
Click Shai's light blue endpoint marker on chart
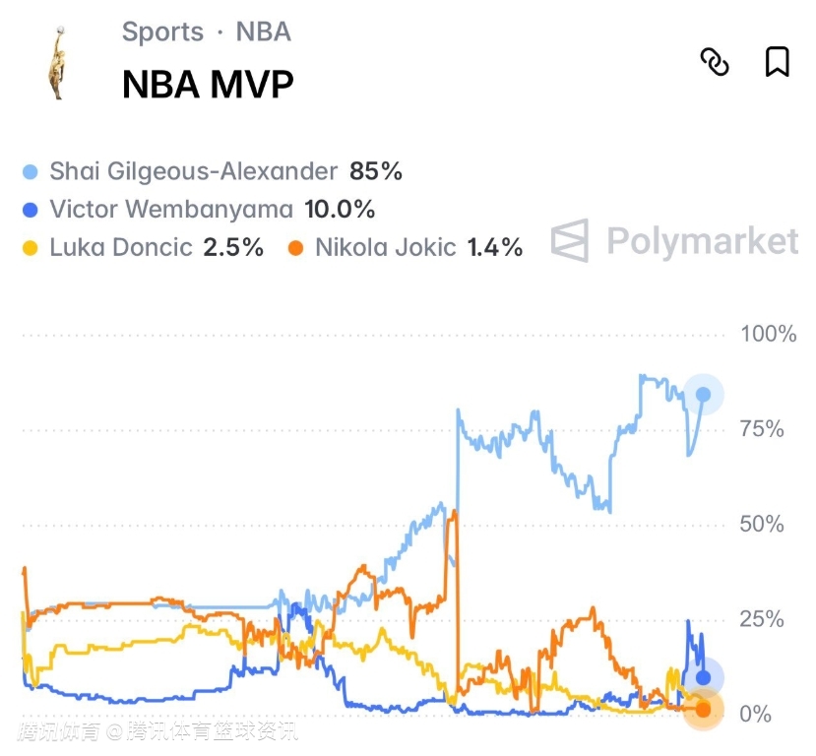(704, 395)
